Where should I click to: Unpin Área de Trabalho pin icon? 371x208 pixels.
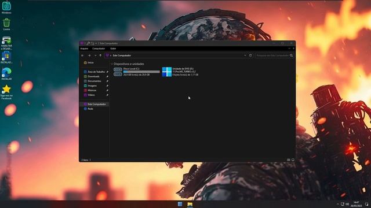pyautogui.click(x=107, y=72)
